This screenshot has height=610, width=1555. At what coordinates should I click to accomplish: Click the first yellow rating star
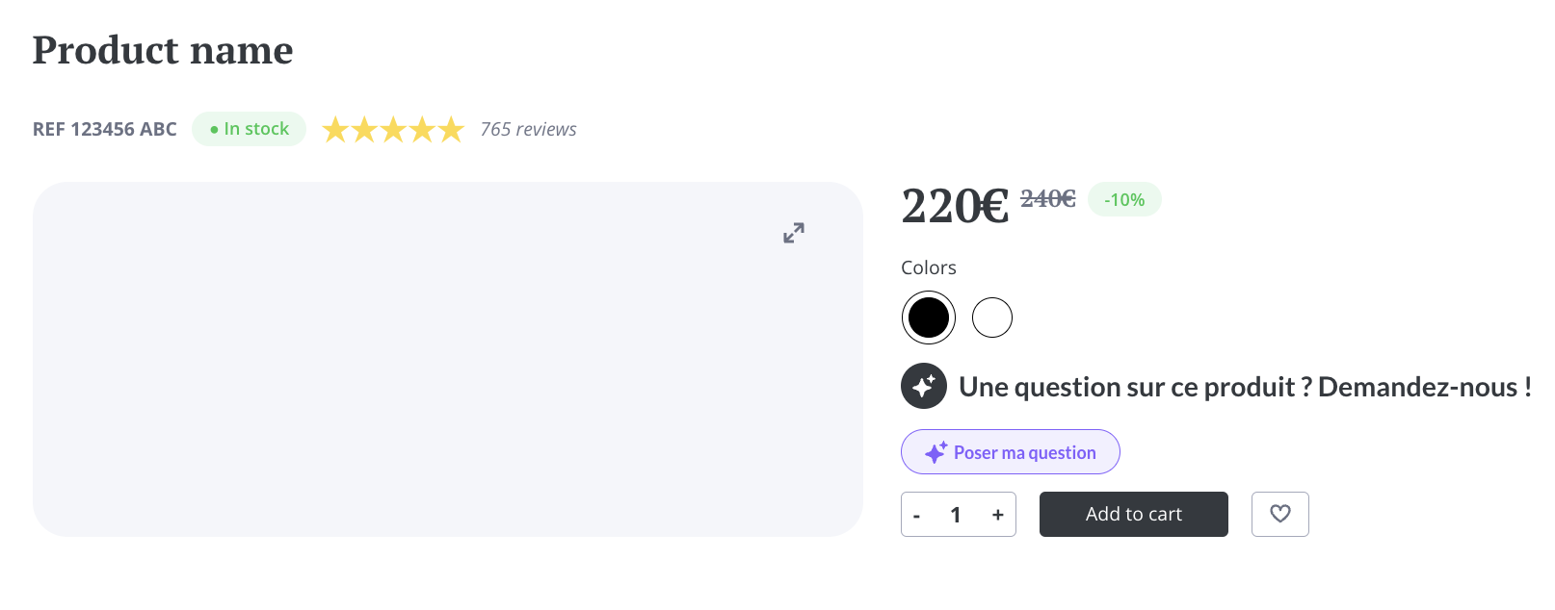(335, 129)
